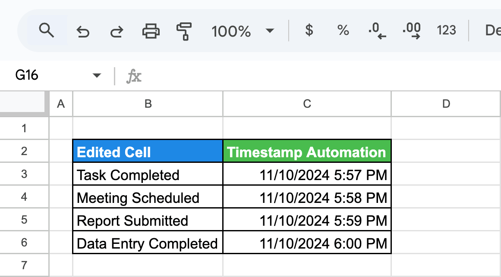The image size is (501, 277).
Task: Redo the last action
Action: coord(117,31)
